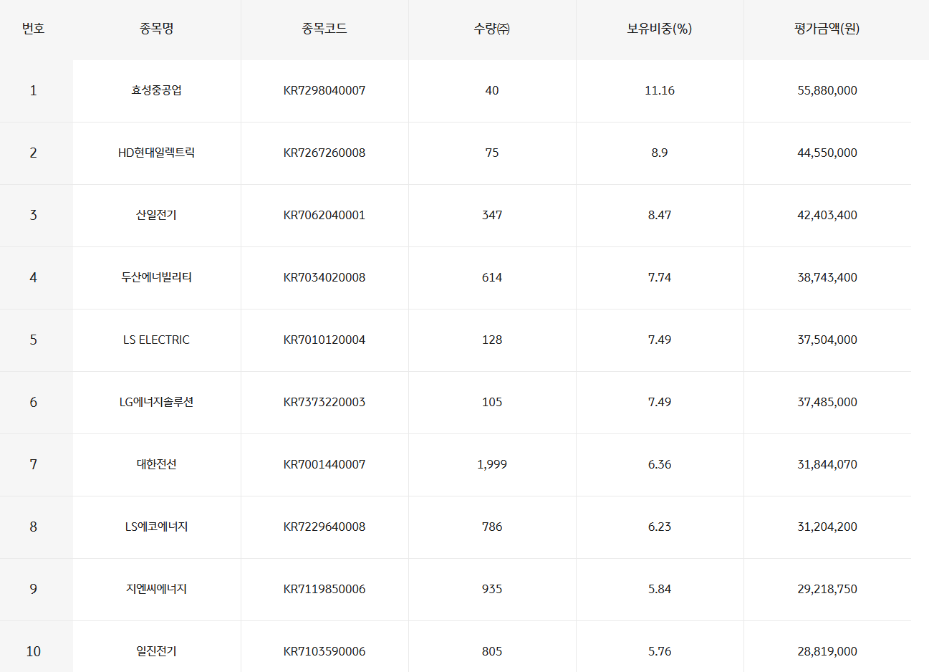The width and height of the screenshot is (929, 672).
Task: Click stock code KR7103590006
Action: 324,651
